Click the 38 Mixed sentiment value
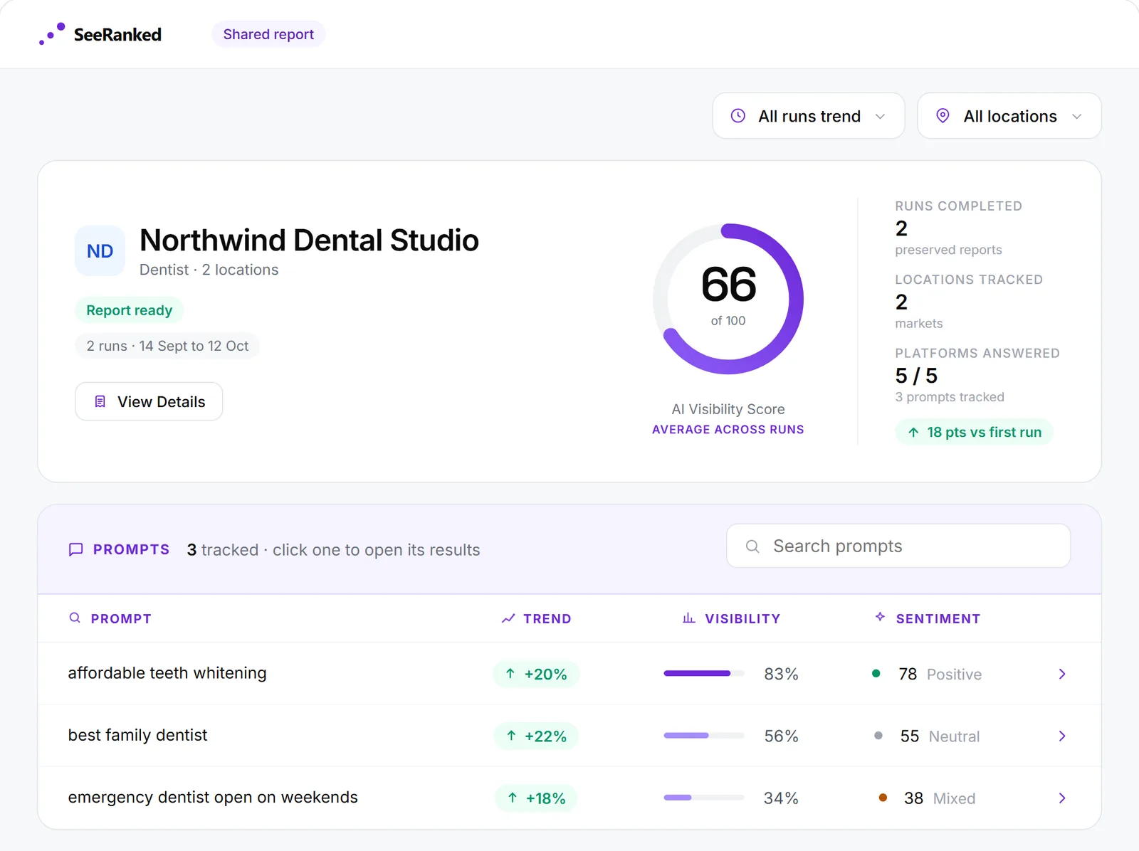1139x851 pixels. (940, 798)
